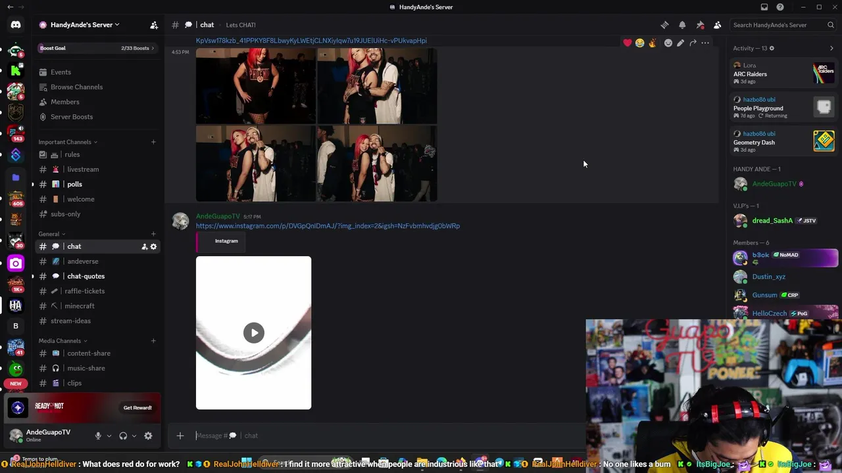The image size is (842, 473).
Task: Open Activity settings gear icon
Action: click(772, 48)
